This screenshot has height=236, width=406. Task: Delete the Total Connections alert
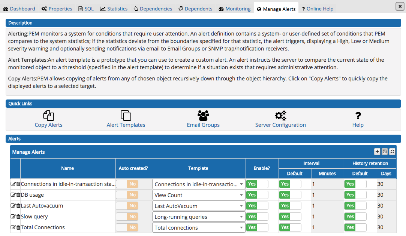pyautogui.click(x=18, y=227)
